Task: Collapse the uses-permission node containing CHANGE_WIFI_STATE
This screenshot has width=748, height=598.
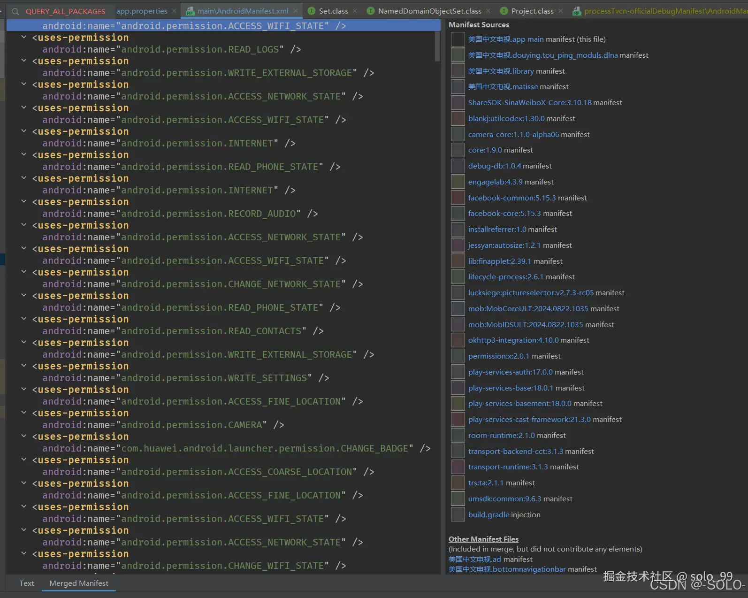Action: (x=23, y=553)
